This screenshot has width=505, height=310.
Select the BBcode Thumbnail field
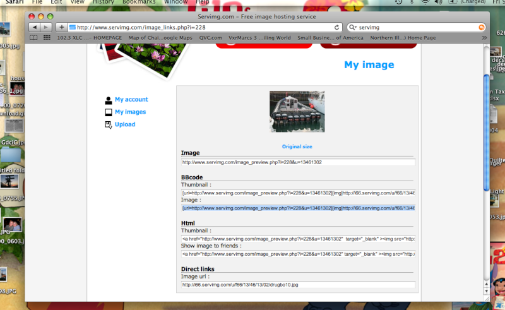[298, 193]
